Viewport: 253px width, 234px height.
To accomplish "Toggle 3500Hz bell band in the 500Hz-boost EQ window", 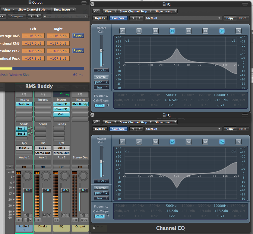I will click(x=205, y=31).
